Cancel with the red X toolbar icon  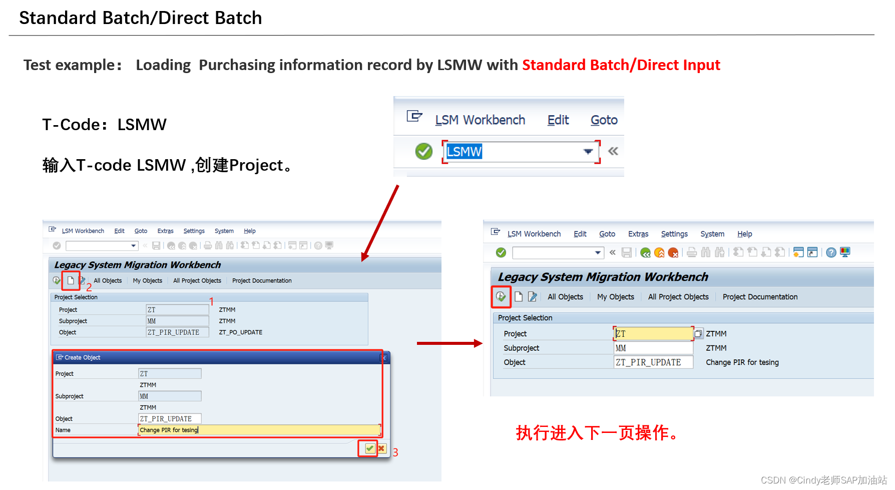point(673,252)
